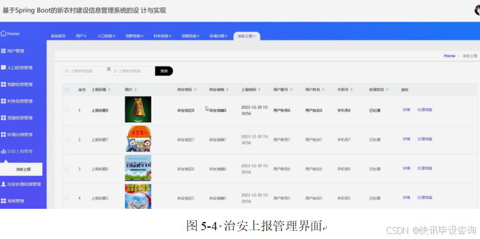
Task: Open 用户管理 via its list icon
Action: coord(3,51)
